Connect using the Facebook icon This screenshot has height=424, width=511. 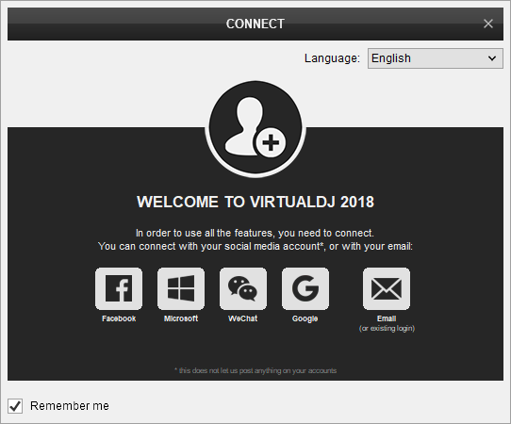point(119,288)
